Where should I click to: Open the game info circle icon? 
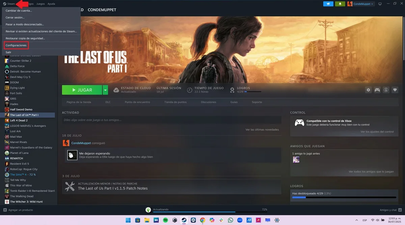(x=386, y=90)
